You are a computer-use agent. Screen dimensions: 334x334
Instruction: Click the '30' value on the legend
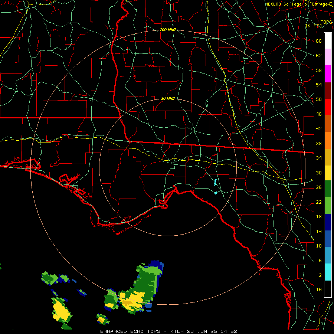click(x=319, y=173)
